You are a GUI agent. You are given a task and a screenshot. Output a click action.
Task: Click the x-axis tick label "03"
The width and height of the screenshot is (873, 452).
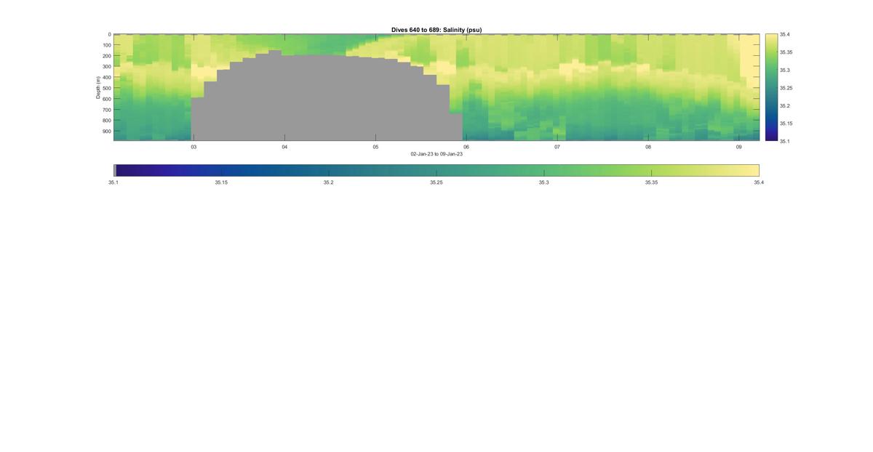tap(194, 147)
